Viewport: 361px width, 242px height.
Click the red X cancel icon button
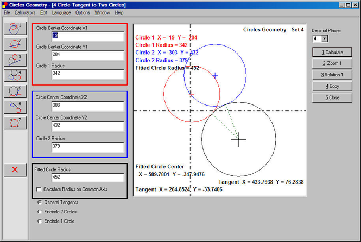tap(15, 170)
